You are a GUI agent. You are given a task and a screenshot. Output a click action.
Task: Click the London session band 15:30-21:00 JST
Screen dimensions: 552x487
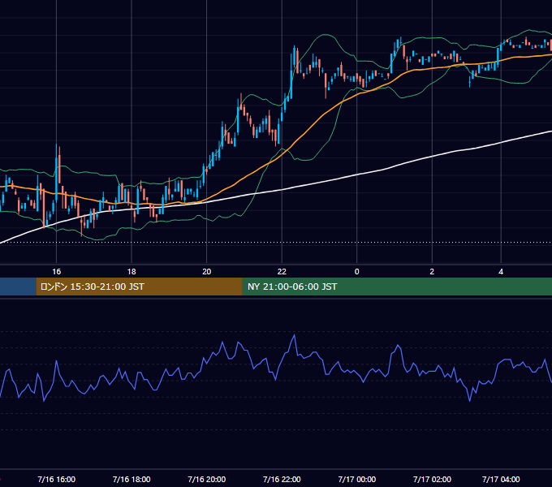[139, 287]
